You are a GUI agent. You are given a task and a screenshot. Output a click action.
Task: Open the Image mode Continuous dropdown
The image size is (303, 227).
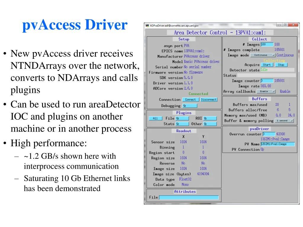click(264, 55)
